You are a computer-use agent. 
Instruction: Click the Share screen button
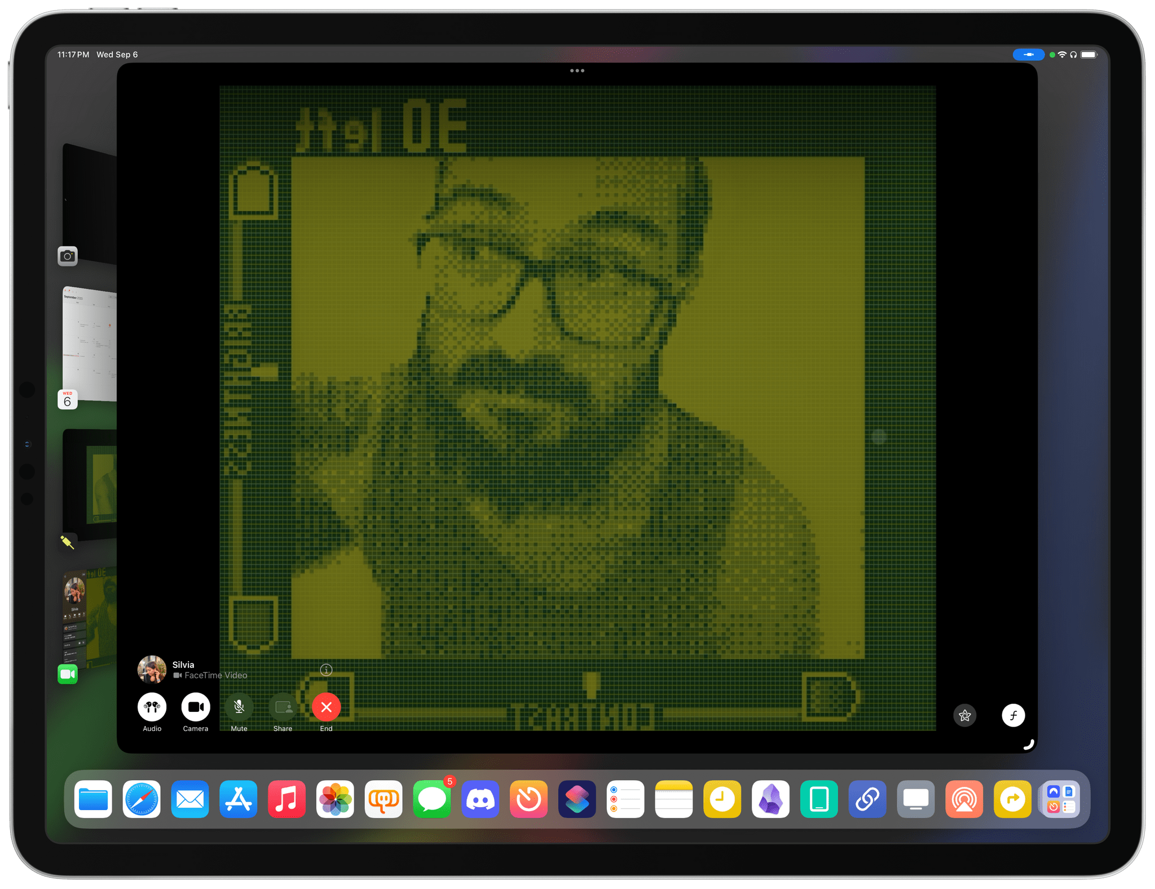point(283,707)
